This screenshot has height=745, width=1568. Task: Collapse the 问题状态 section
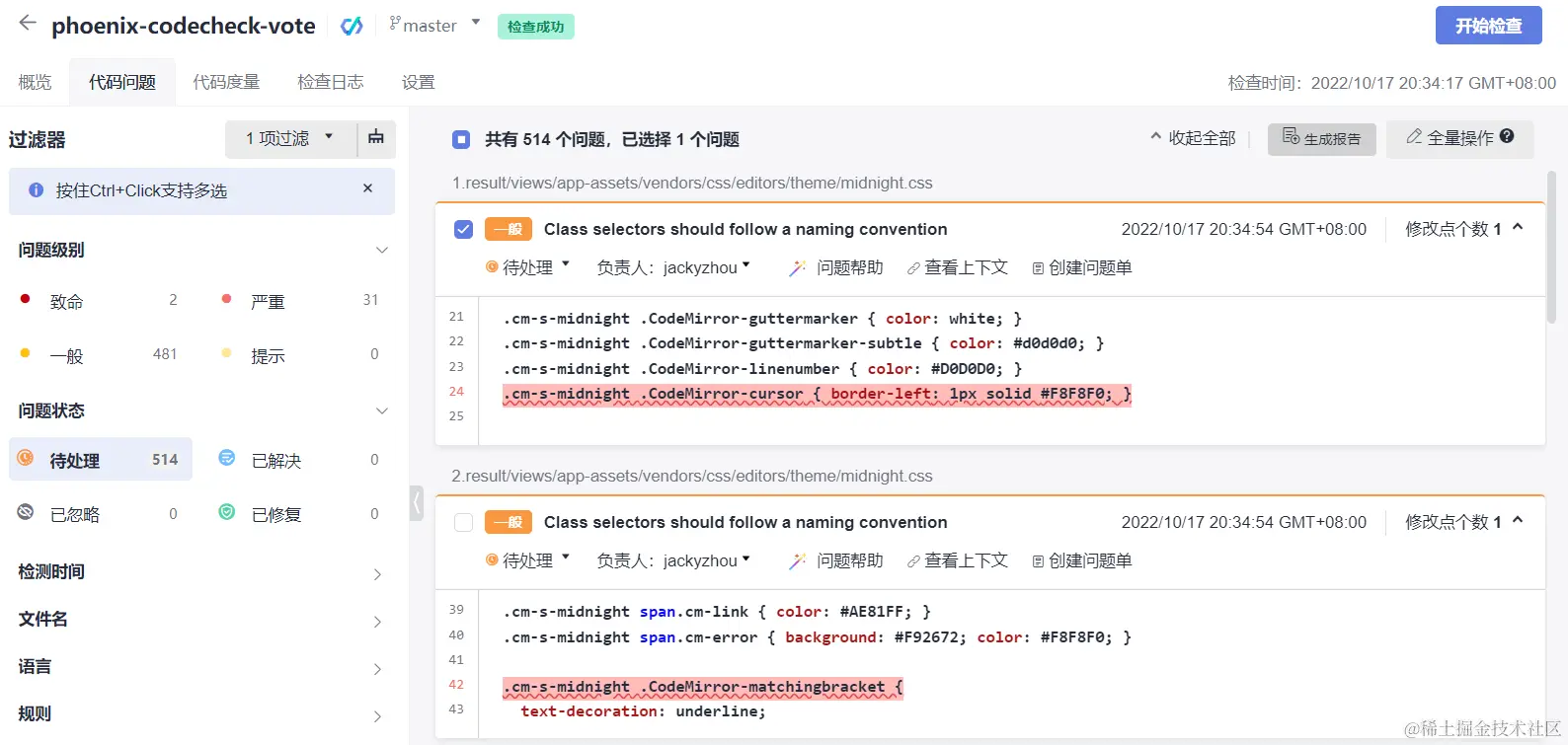(x=382, y=410)
